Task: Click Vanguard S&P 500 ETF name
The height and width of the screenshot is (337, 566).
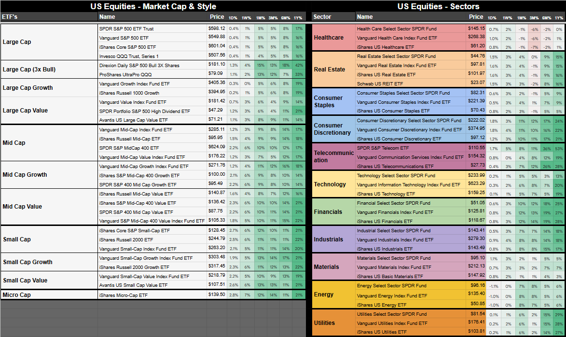Action: (124, 38)
